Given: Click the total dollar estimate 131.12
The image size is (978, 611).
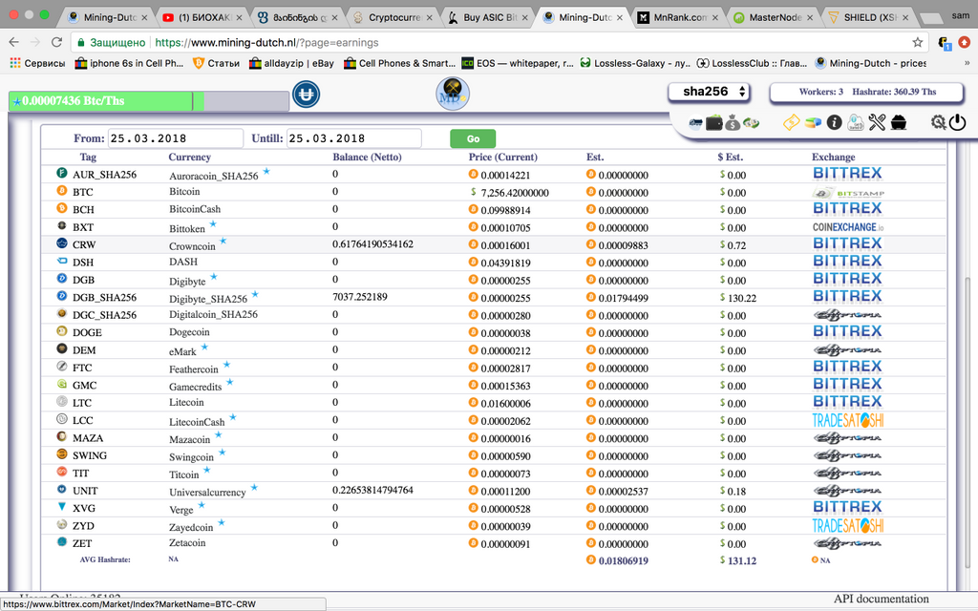Looking at the screenshot, I should (741, 560).
